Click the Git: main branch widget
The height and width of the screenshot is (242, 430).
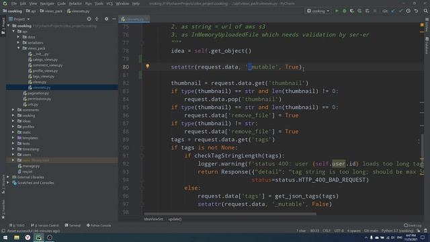(371, 231)
